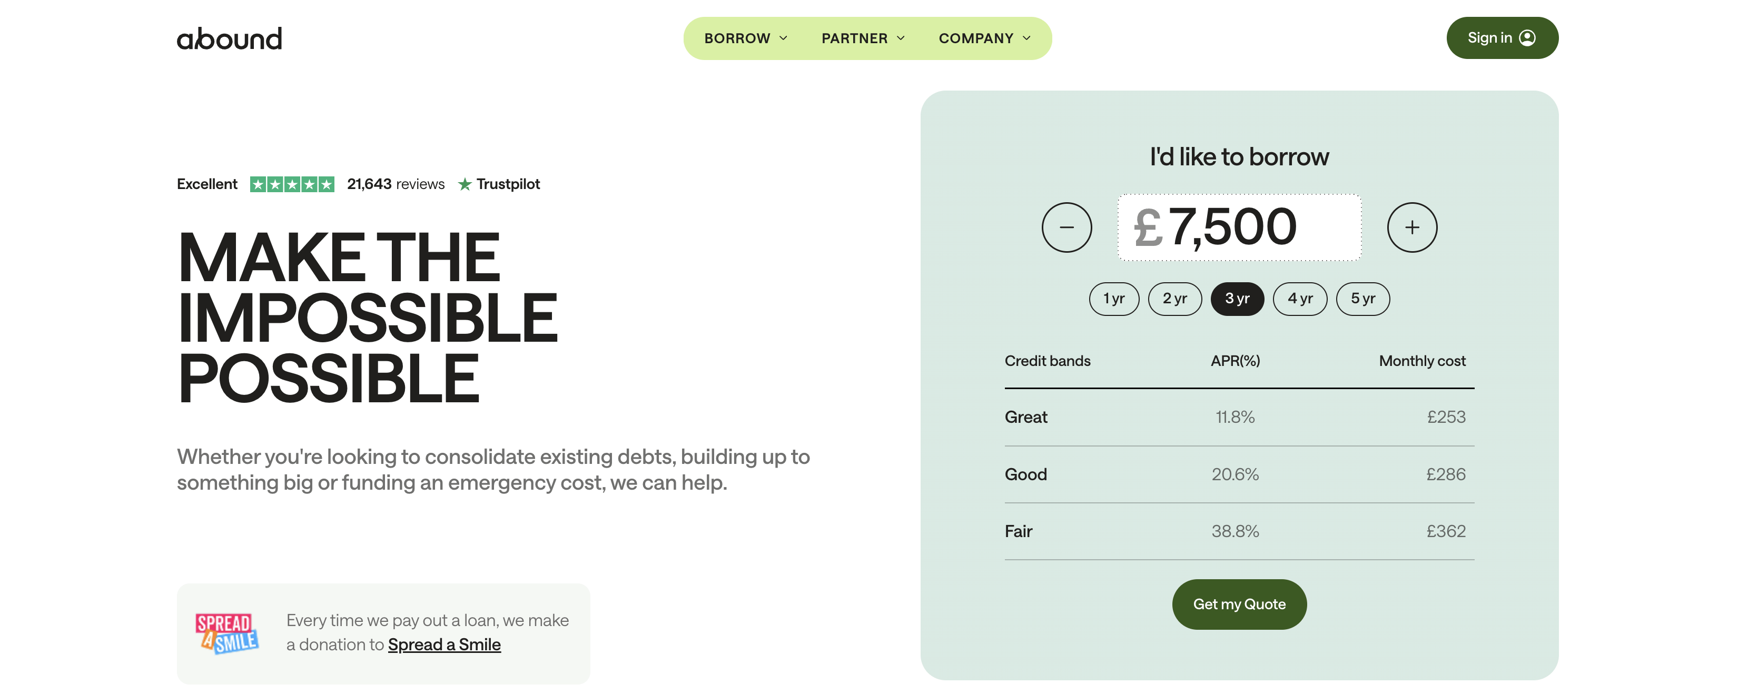This screenshot has height=694, width=1738.
Task: Select the 3 yr term pill
Action: [1237, 299]
